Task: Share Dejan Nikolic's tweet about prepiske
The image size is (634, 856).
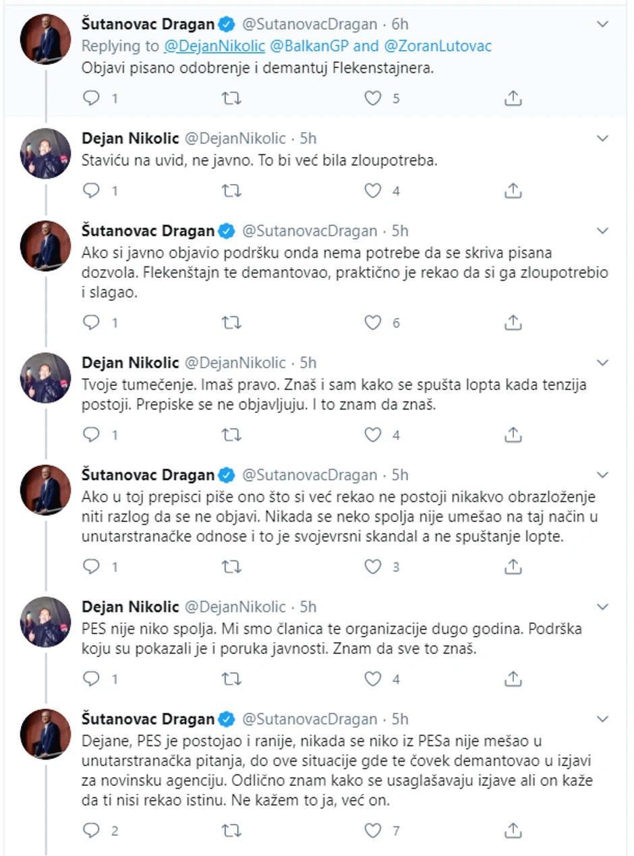Action: pyautogui.click(x=513, y=435)
